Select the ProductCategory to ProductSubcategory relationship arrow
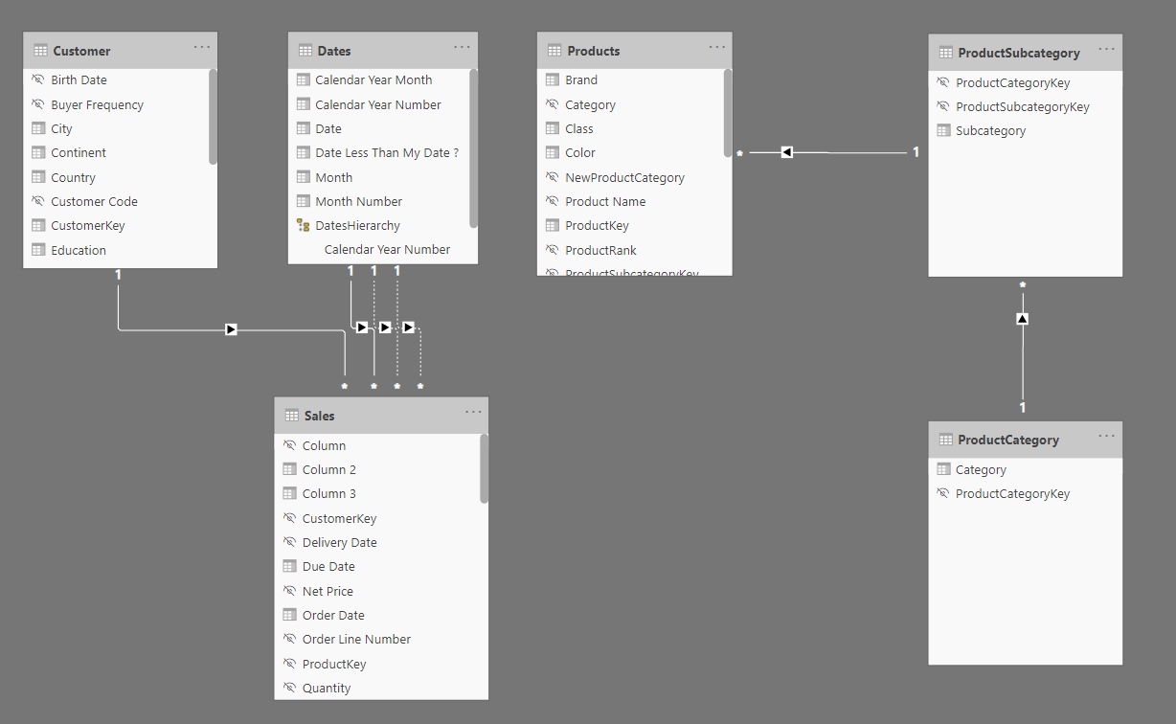This screenshot has width=1176, height=724. [x=1022, y=318]
